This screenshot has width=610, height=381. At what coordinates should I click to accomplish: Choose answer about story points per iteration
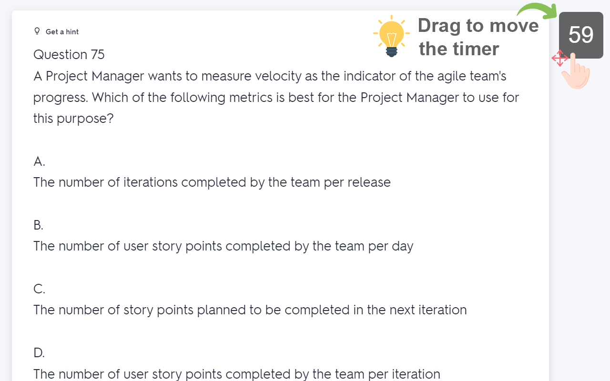pyautogui.click(x=236, y=374)
